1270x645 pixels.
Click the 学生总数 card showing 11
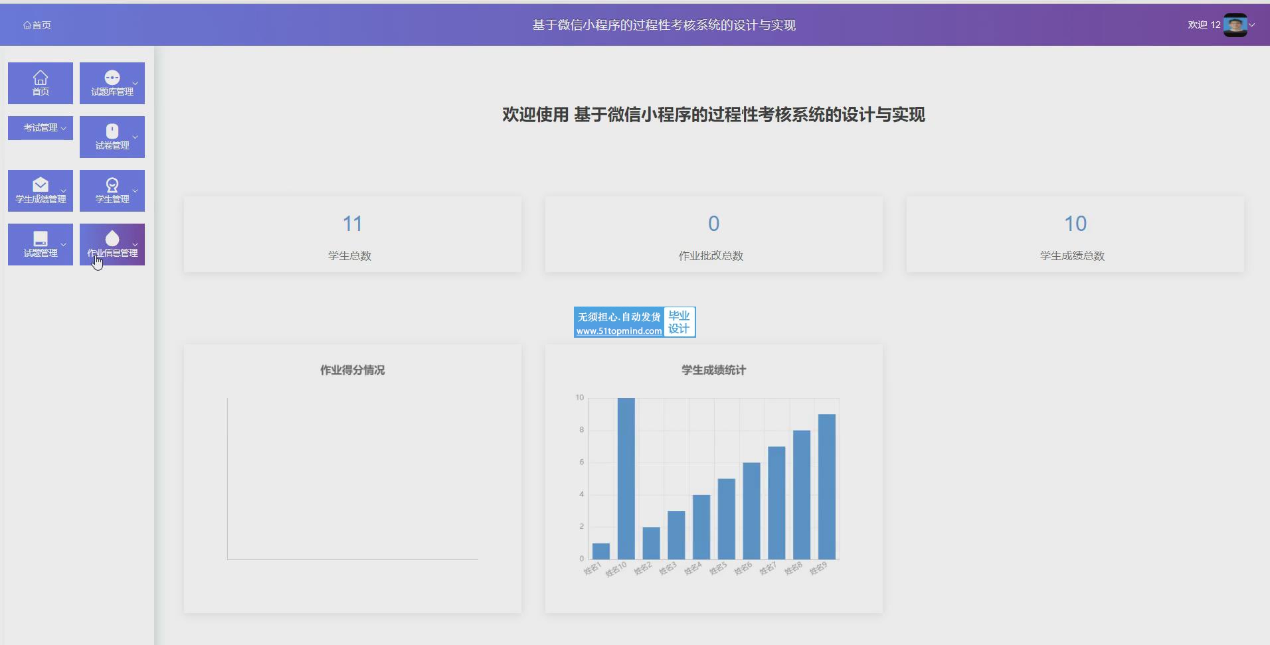coord(352,234)
